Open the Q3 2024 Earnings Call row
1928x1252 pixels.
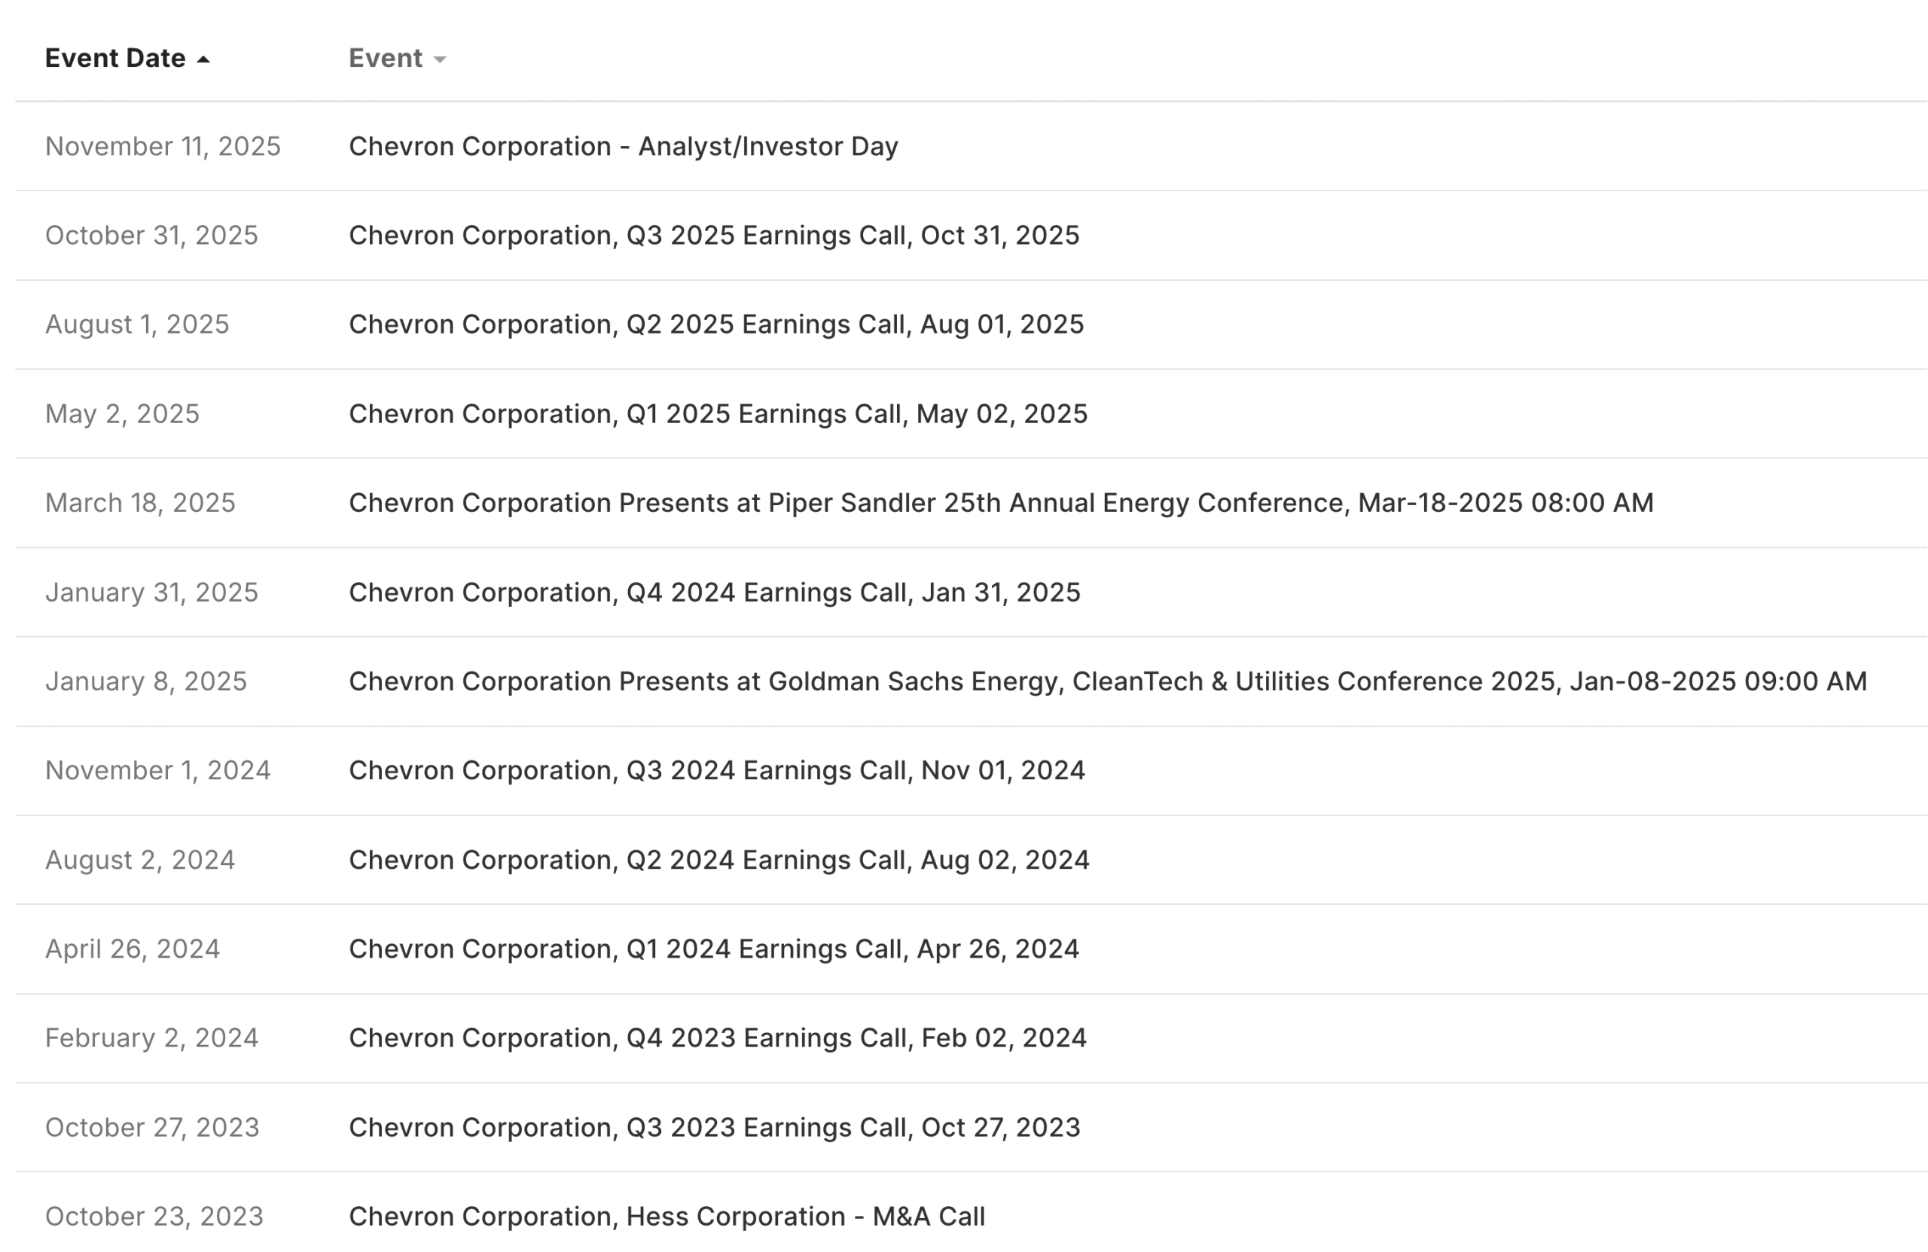[717, 770]
